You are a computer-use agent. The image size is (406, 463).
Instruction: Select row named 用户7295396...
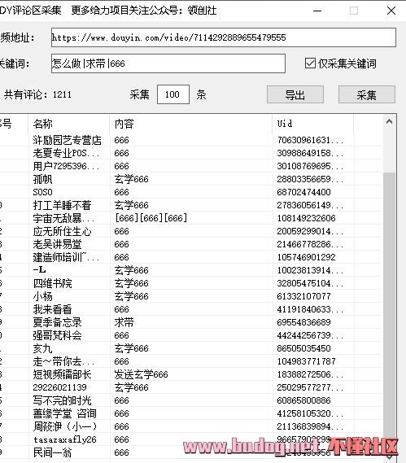[x=190, y=166]
